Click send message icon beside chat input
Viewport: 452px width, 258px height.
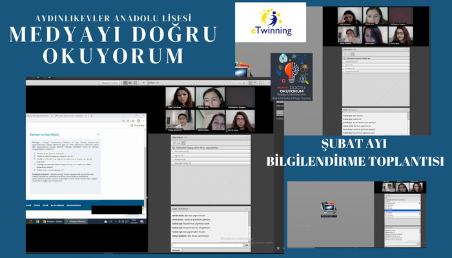247,245
